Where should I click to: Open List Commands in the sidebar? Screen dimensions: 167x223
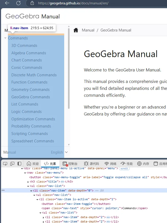[25, 104]
